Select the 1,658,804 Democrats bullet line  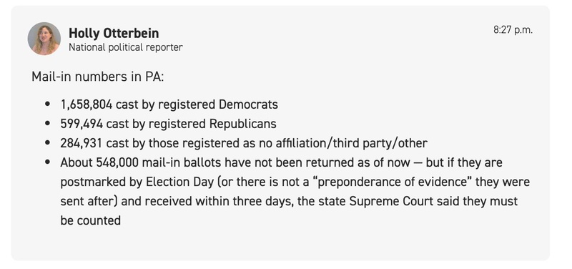[x=169, y=104]
